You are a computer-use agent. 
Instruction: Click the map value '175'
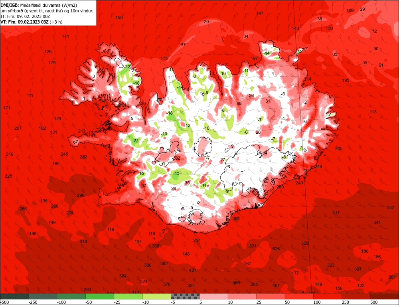(164, 59)
